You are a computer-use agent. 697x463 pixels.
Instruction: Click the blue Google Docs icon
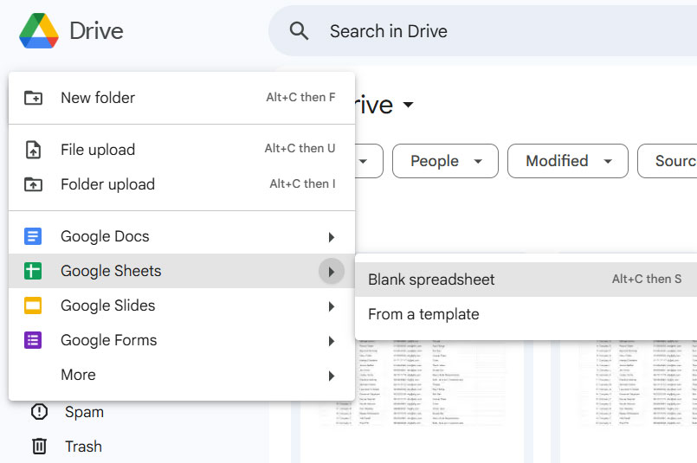(33, 236)
